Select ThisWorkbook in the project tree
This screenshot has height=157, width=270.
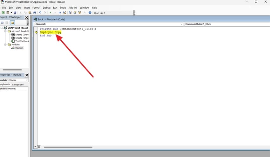[22, 41]
